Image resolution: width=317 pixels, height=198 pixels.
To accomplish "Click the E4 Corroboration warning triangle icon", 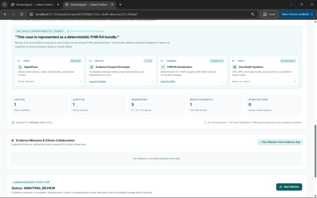I will pyautogui.click(x=205, y=123).
